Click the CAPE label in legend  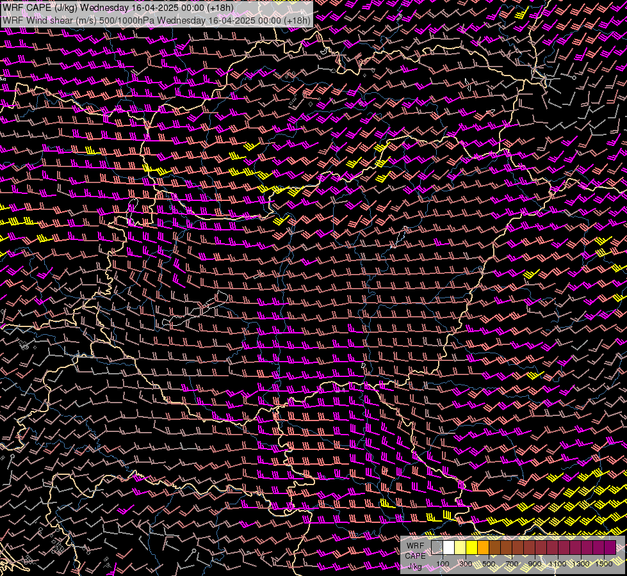point(415,556)
